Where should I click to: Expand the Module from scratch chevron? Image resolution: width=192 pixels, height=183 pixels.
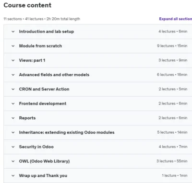(13, 46)
